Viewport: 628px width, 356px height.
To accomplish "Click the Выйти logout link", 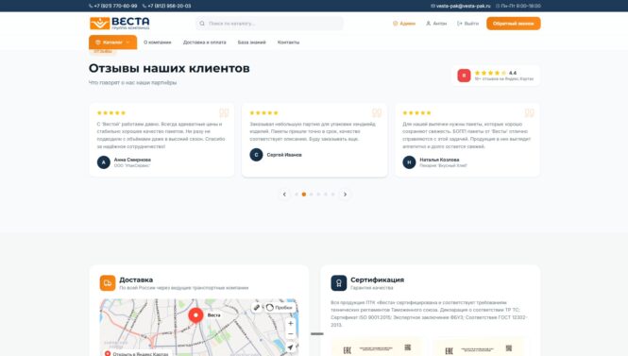I will point(467,24).
